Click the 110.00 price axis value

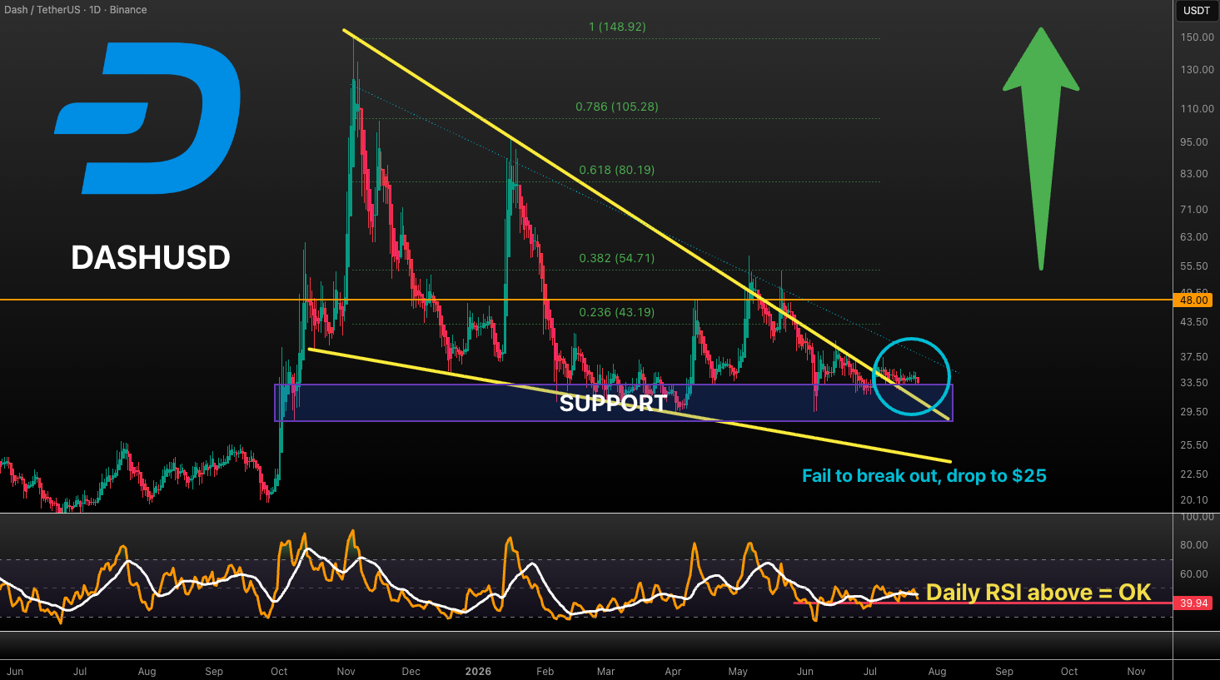[x=1197, y=109]
